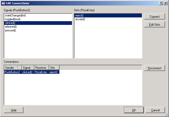Cancel the Edit Connections dialog
Image resolution: width=169 pixels, height=117 pixels.
(x=155, y=110)
